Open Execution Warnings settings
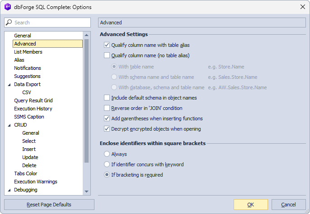The width and height of the screenshot is (310, 214). 36,182
